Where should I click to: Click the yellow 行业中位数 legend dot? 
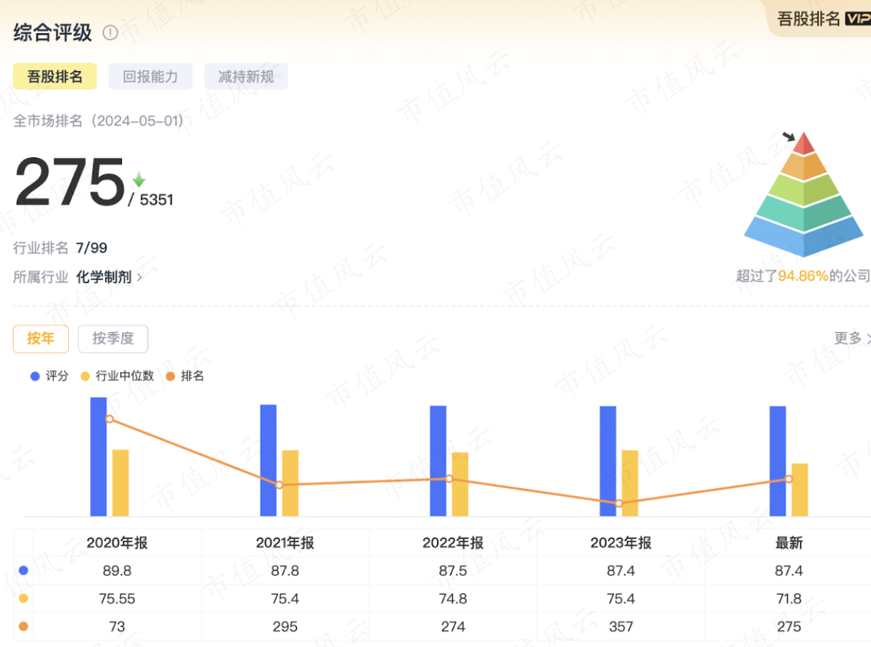(85, 376)
